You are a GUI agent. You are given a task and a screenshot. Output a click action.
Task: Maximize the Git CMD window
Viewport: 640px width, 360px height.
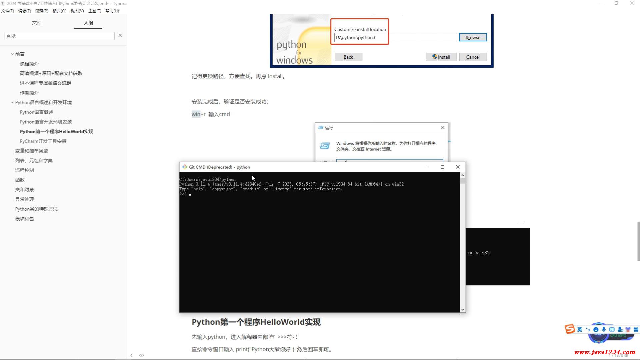click(x=442, y=167)
